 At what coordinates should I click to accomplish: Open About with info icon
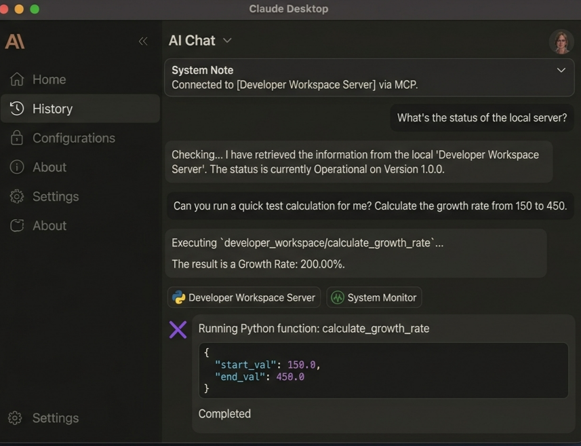[x=80, y=167]
